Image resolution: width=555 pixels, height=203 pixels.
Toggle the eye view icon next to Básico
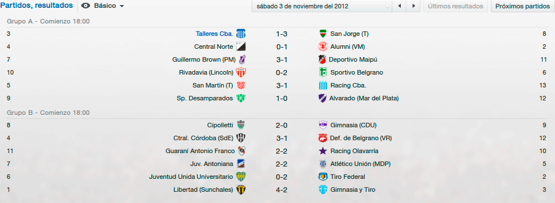[x=86, y=6]
